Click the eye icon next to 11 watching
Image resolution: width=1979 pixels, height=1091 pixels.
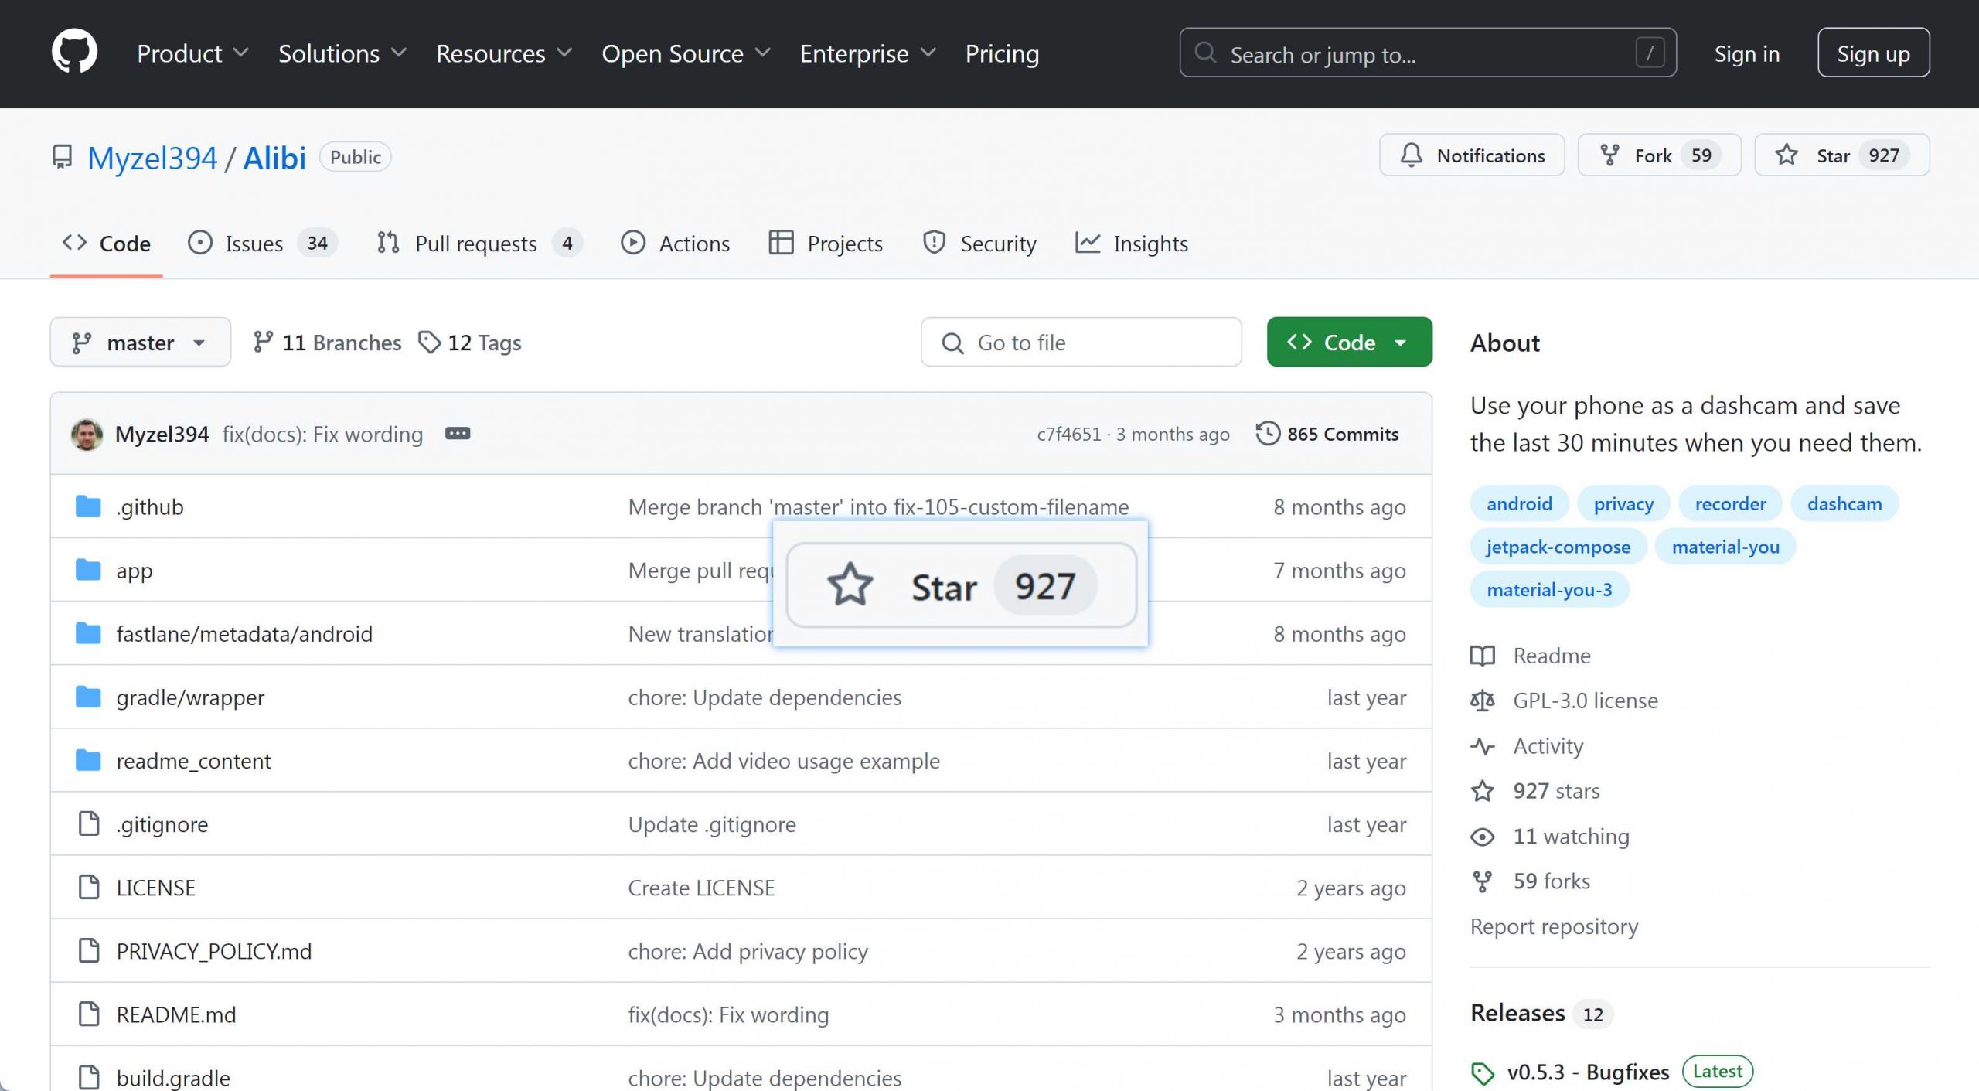[1482, 837]
